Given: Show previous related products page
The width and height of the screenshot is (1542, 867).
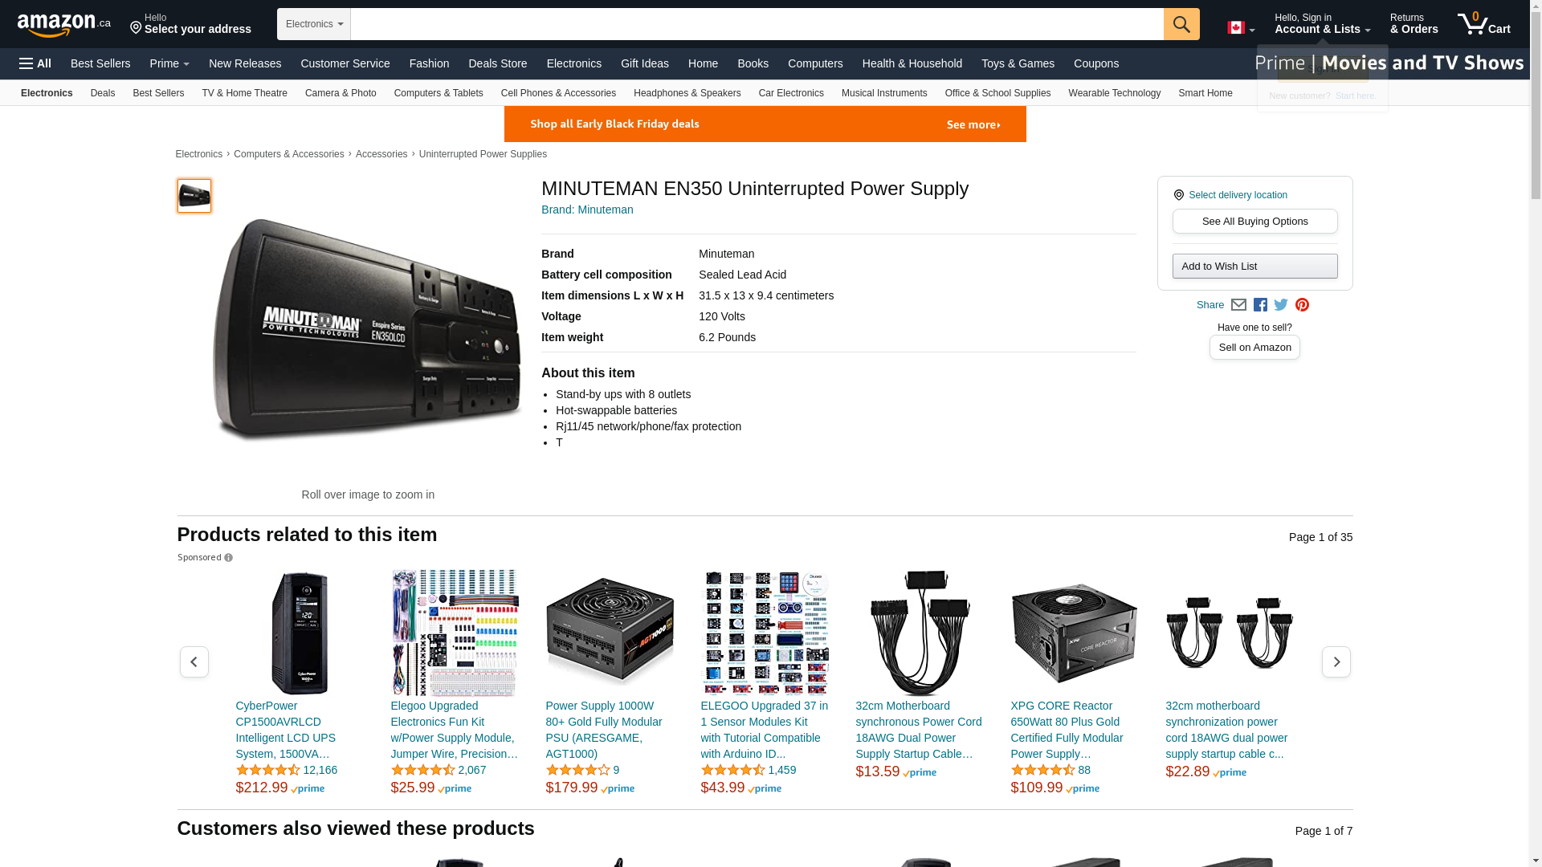Looking at the screenshot, I should pyautogui.click(x=194, y=662).
